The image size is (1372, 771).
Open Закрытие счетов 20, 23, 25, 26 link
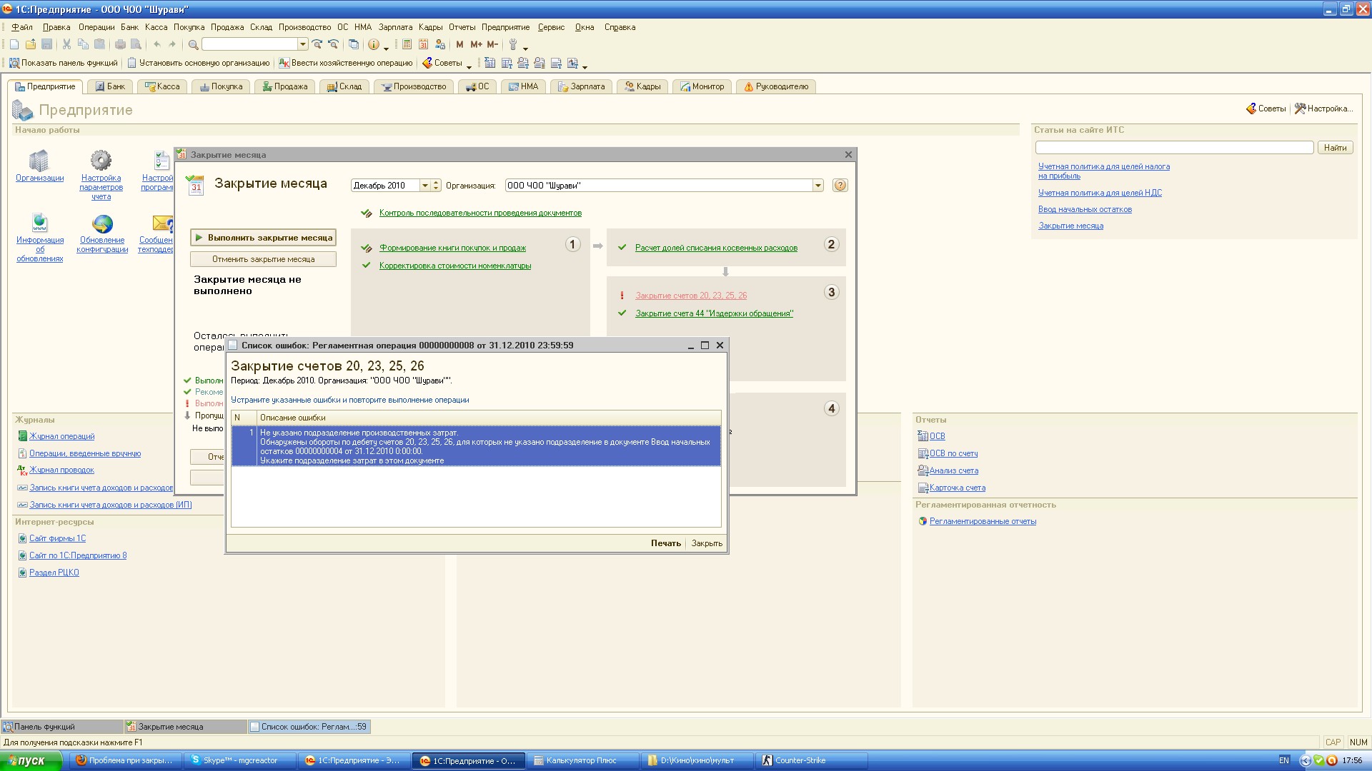[691, 296]
